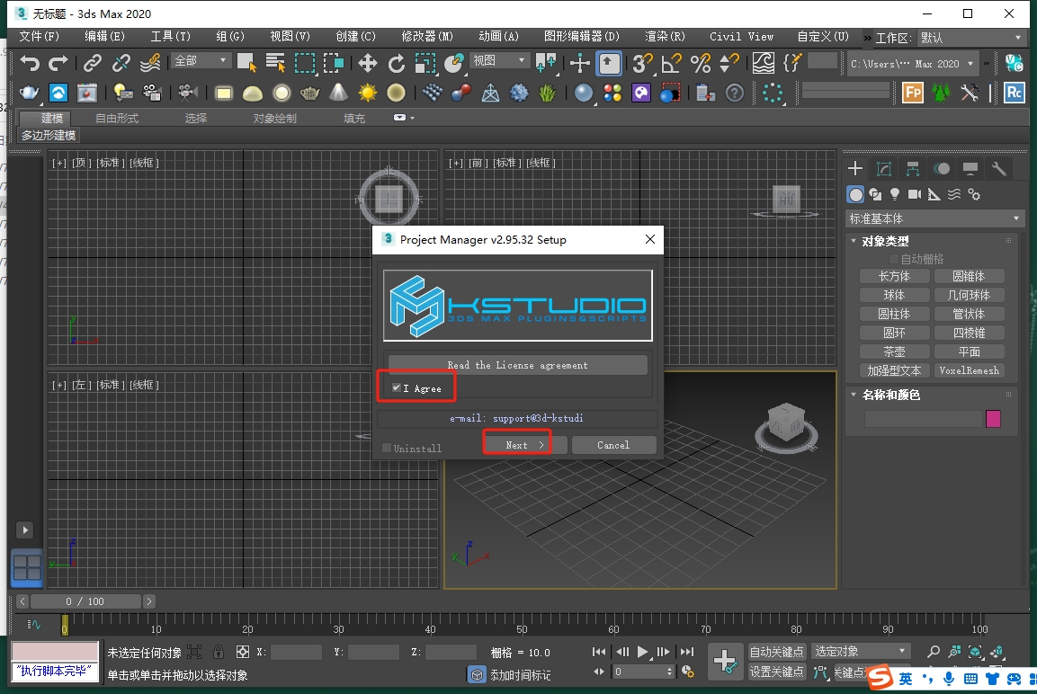Select the Unlink Selection icon
The width and height of the screenshot is (1037, 694).
(x=121, y=64)
